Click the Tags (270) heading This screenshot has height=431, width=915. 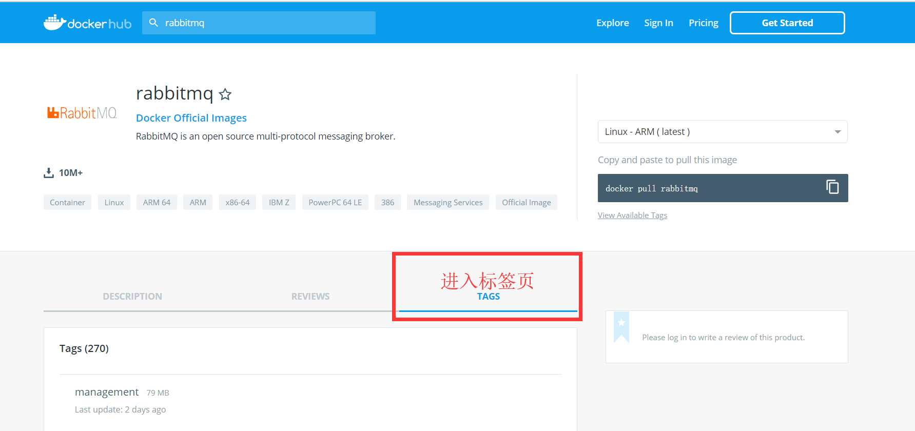coord(84,348)
